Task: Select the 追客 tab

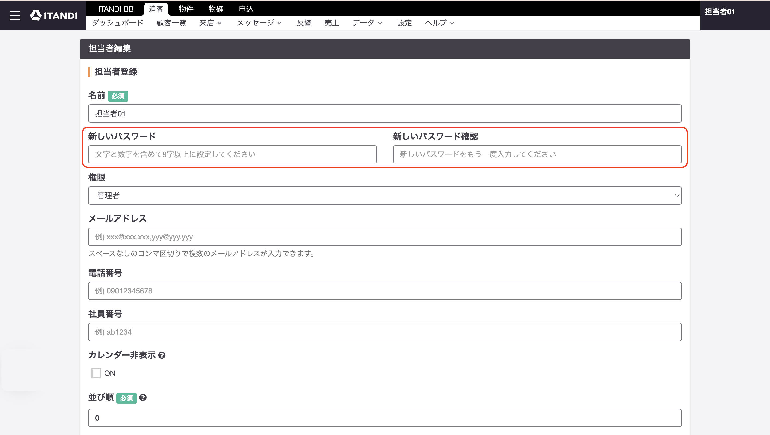Action: tap(156, 9)
